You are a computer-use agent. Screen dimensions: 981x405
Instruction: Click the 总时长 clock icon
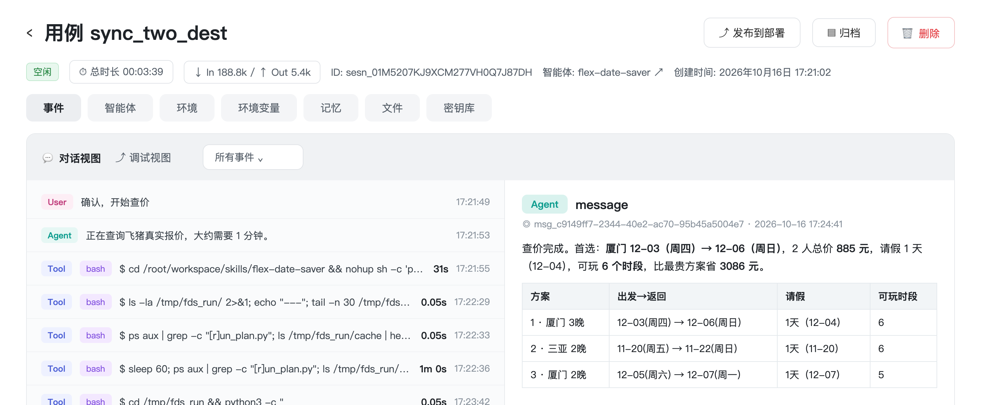click(x=83, y=72)
